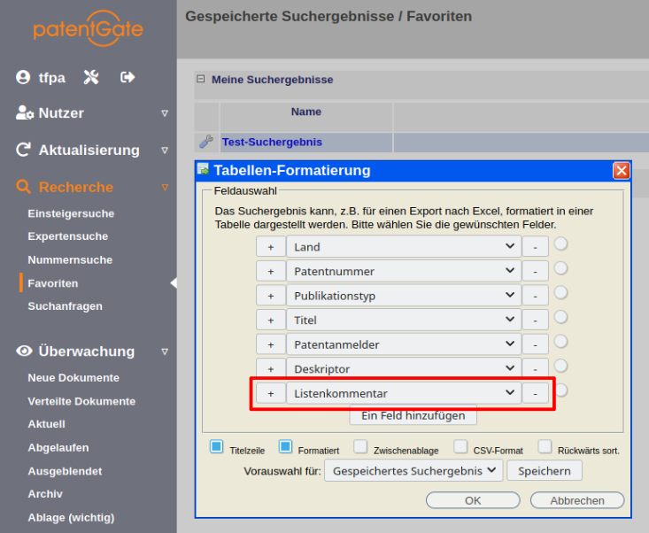Screen dimensions: 649x533
Task: Open the Test-Suchergebnis link
Action: 272,142
